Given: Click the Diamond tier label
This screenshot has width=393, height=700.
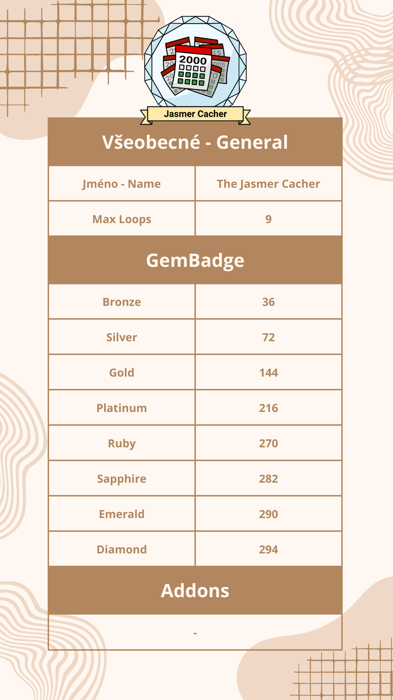Looking at the screenshot, I should point(122,549).
